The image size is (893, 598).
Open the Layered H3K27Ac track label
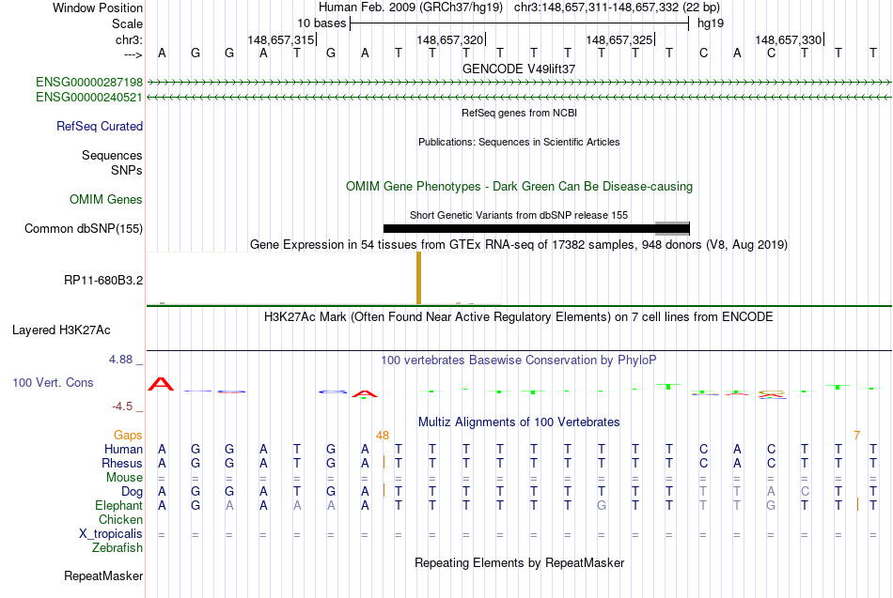61,330
